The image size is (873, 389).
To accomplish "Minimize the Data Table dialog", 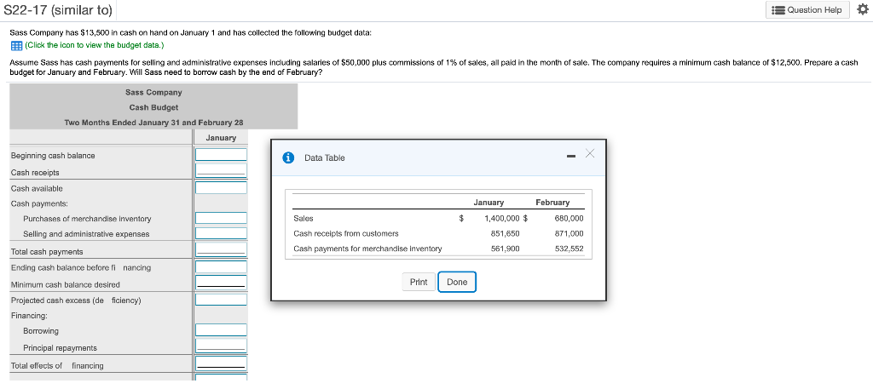I will coord(570,157).
